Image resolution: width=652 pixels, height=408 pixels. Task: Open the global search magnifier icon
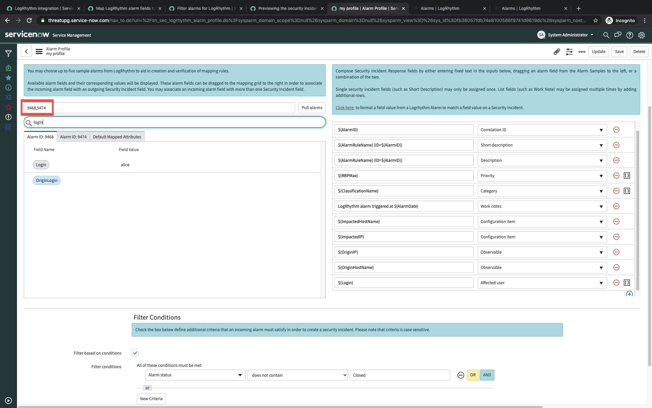[606, 35]
